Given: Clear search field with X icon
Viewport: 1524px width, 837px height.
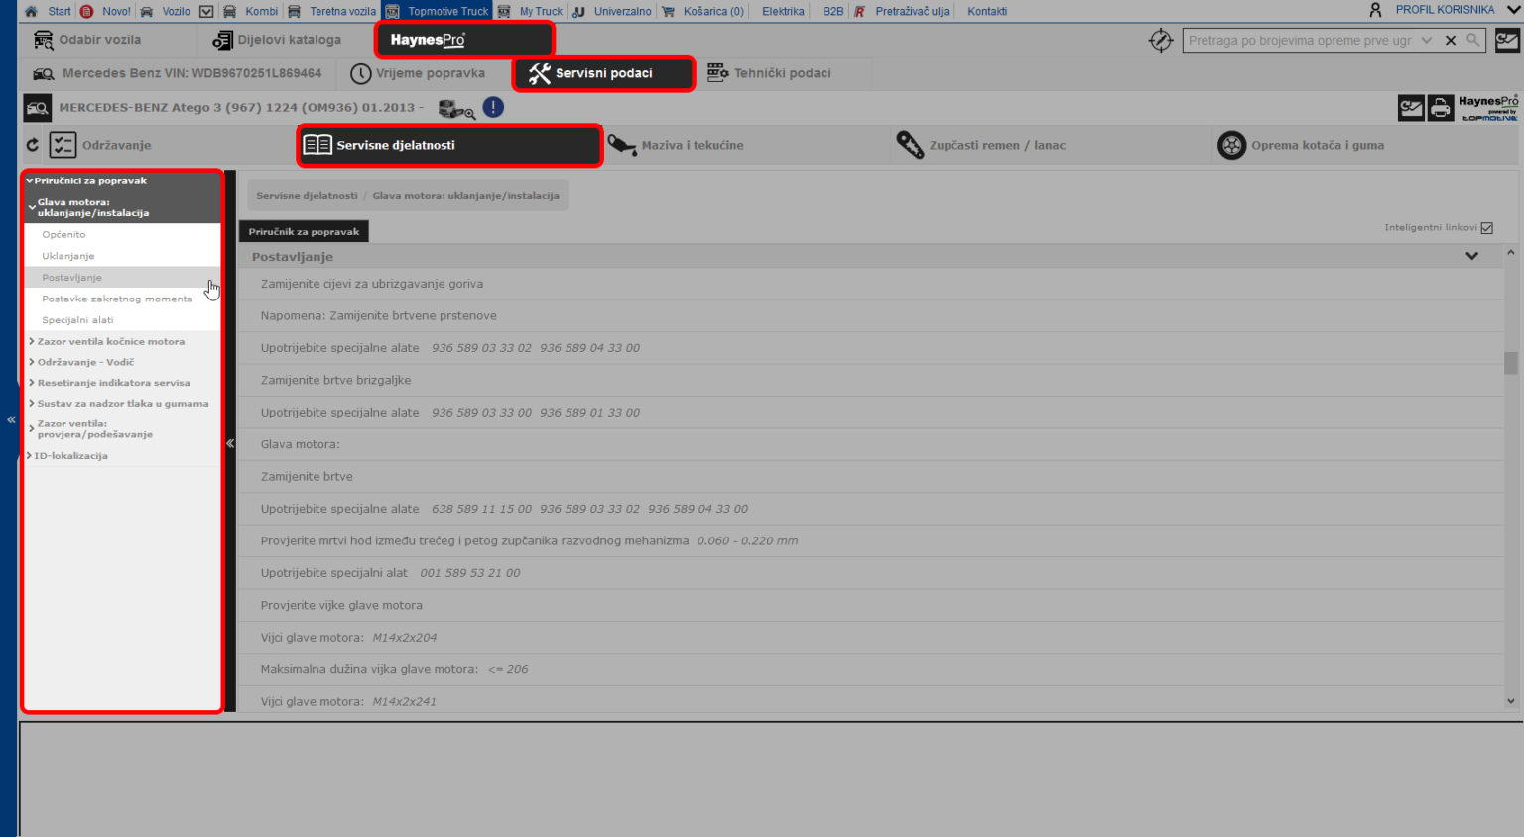Looking at the screenshot, I should [1451, 41].
